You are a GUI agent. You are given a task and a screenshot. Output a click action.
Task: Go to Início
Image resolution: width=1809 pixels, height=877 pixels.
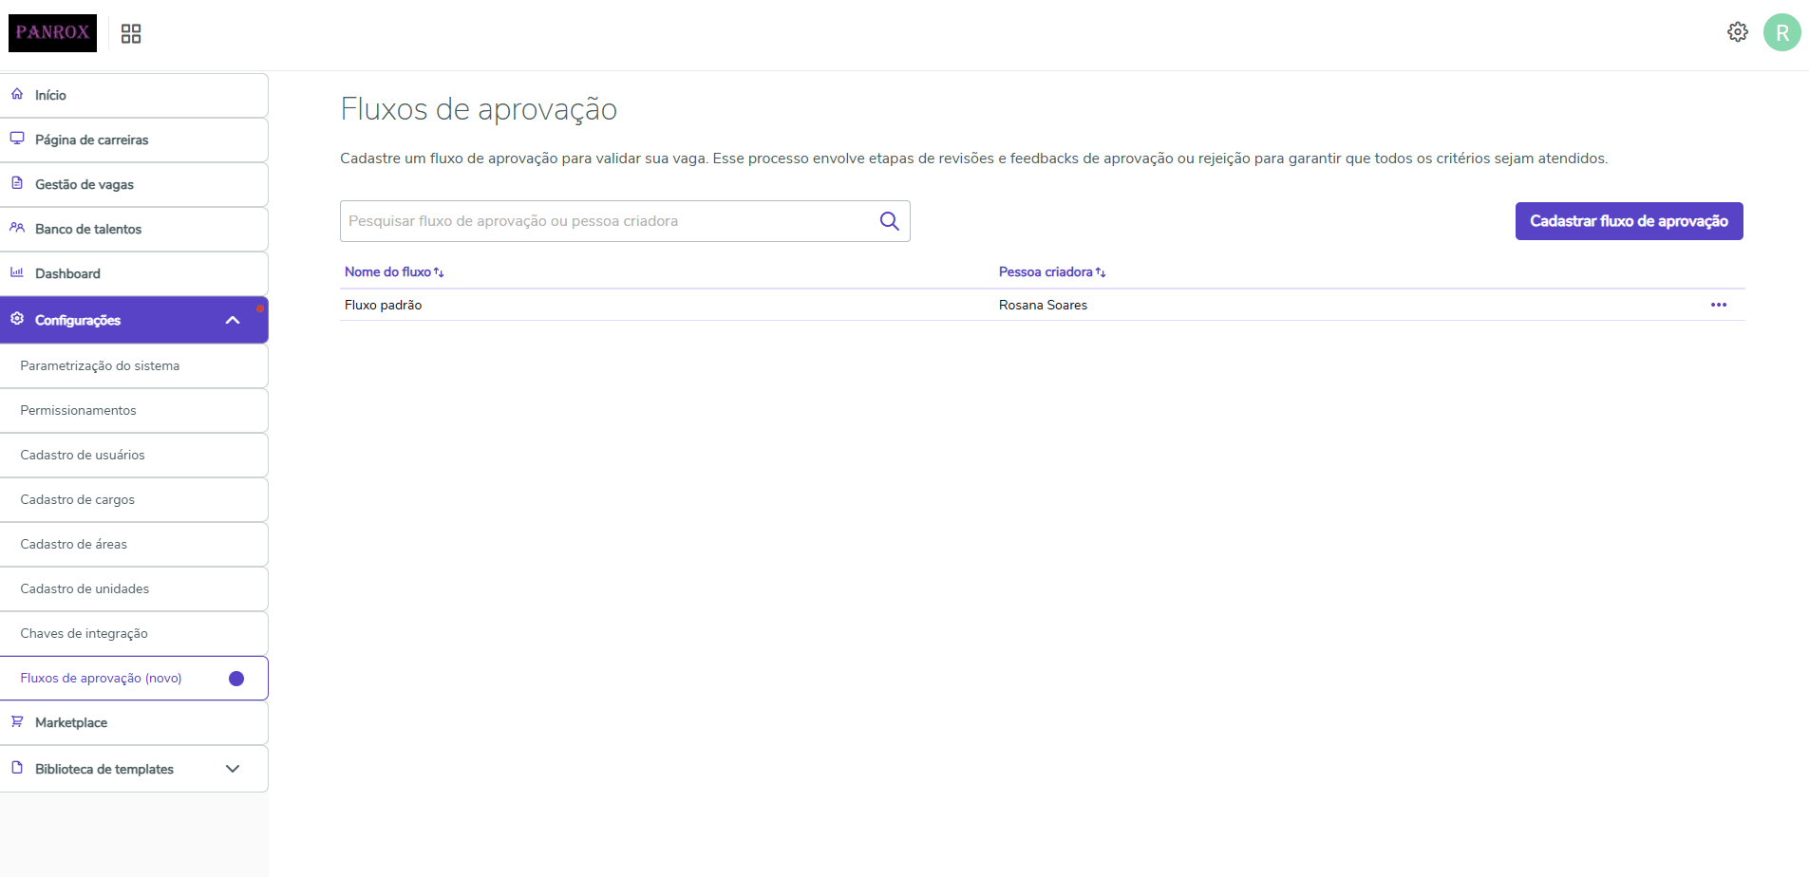click(134, 95)
